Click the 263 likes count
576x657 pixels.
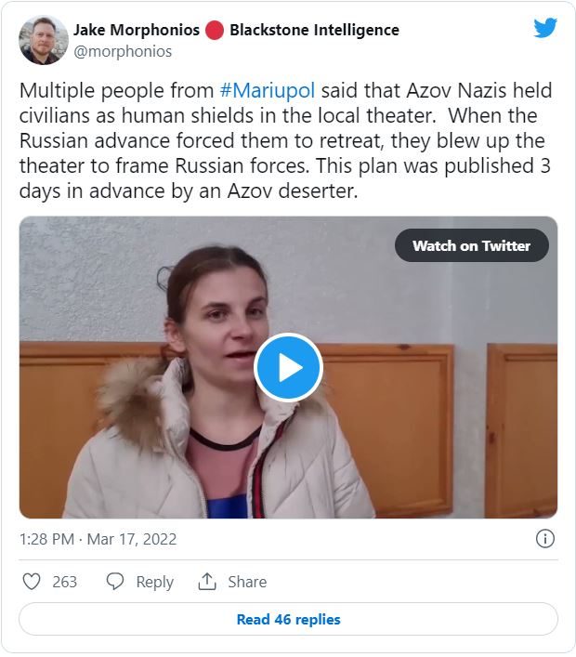(x=65, y=582)
